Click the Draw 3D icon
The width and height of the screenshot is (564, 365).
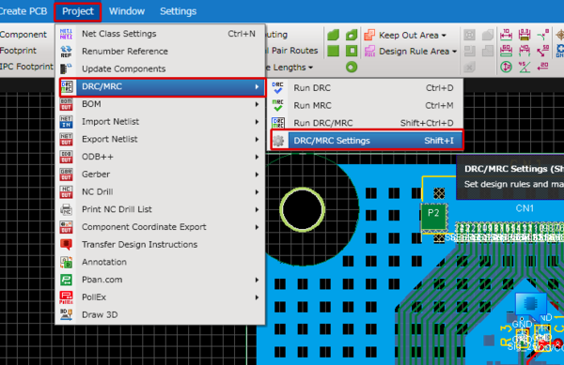[x=66, y=314]
